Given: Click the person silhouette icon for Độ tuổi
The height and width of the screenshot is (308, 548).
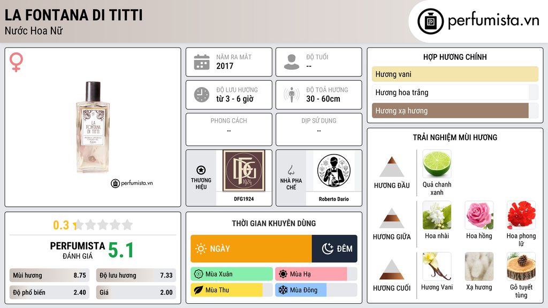Looking at the screenshot, I should 292,62.
